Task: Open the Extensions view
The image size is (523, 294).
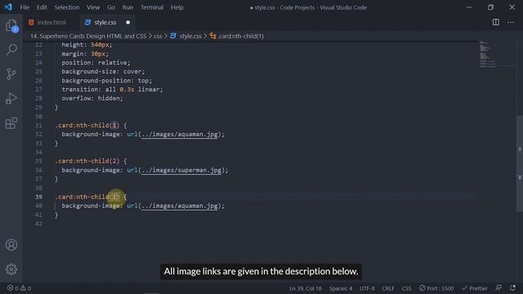Action: [x=11, y=123]
